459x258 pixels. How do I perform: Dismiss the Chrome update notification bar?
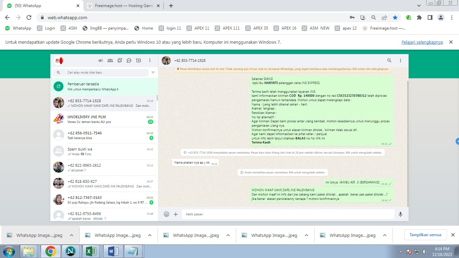point(451,42)
